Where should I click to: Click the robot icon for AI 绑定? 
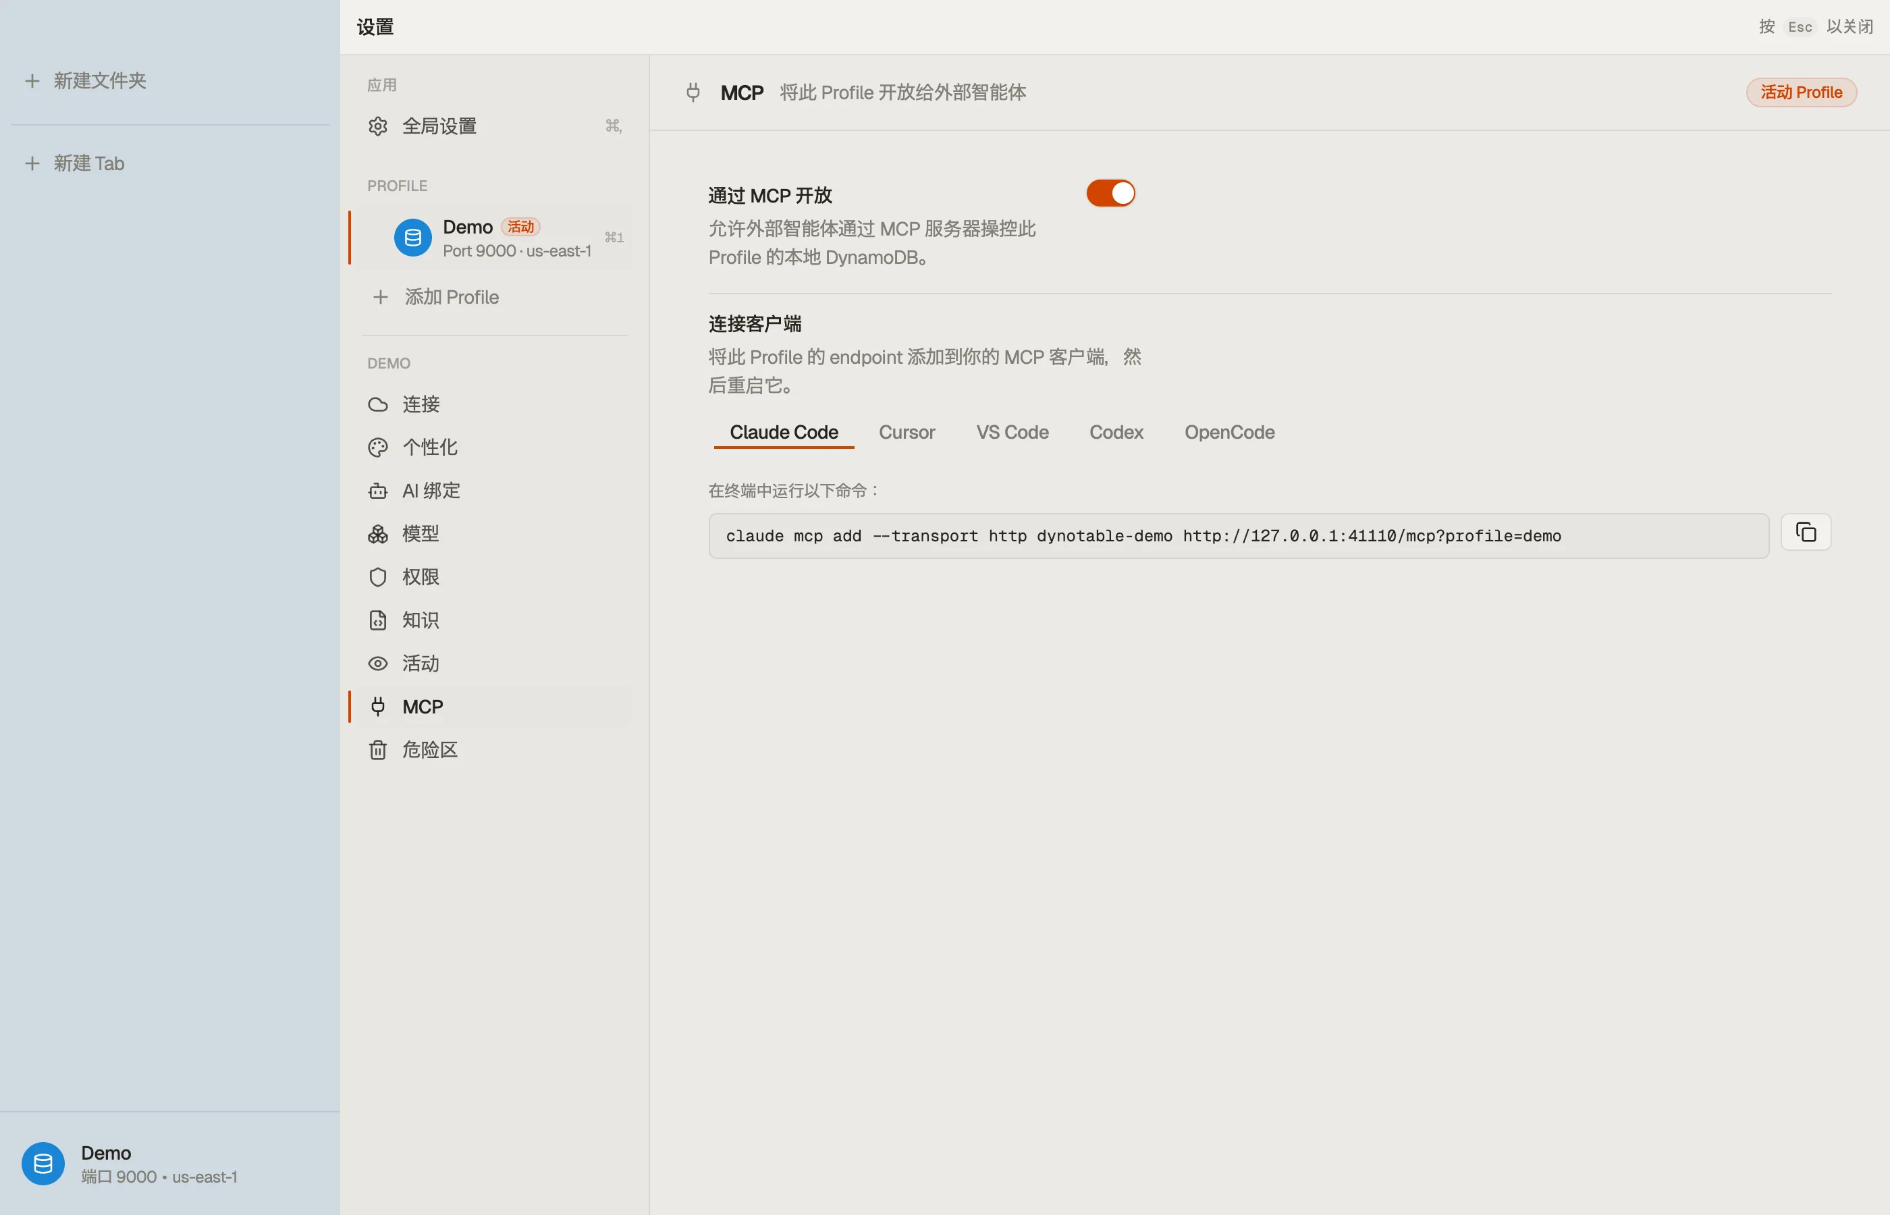[378, 491]
